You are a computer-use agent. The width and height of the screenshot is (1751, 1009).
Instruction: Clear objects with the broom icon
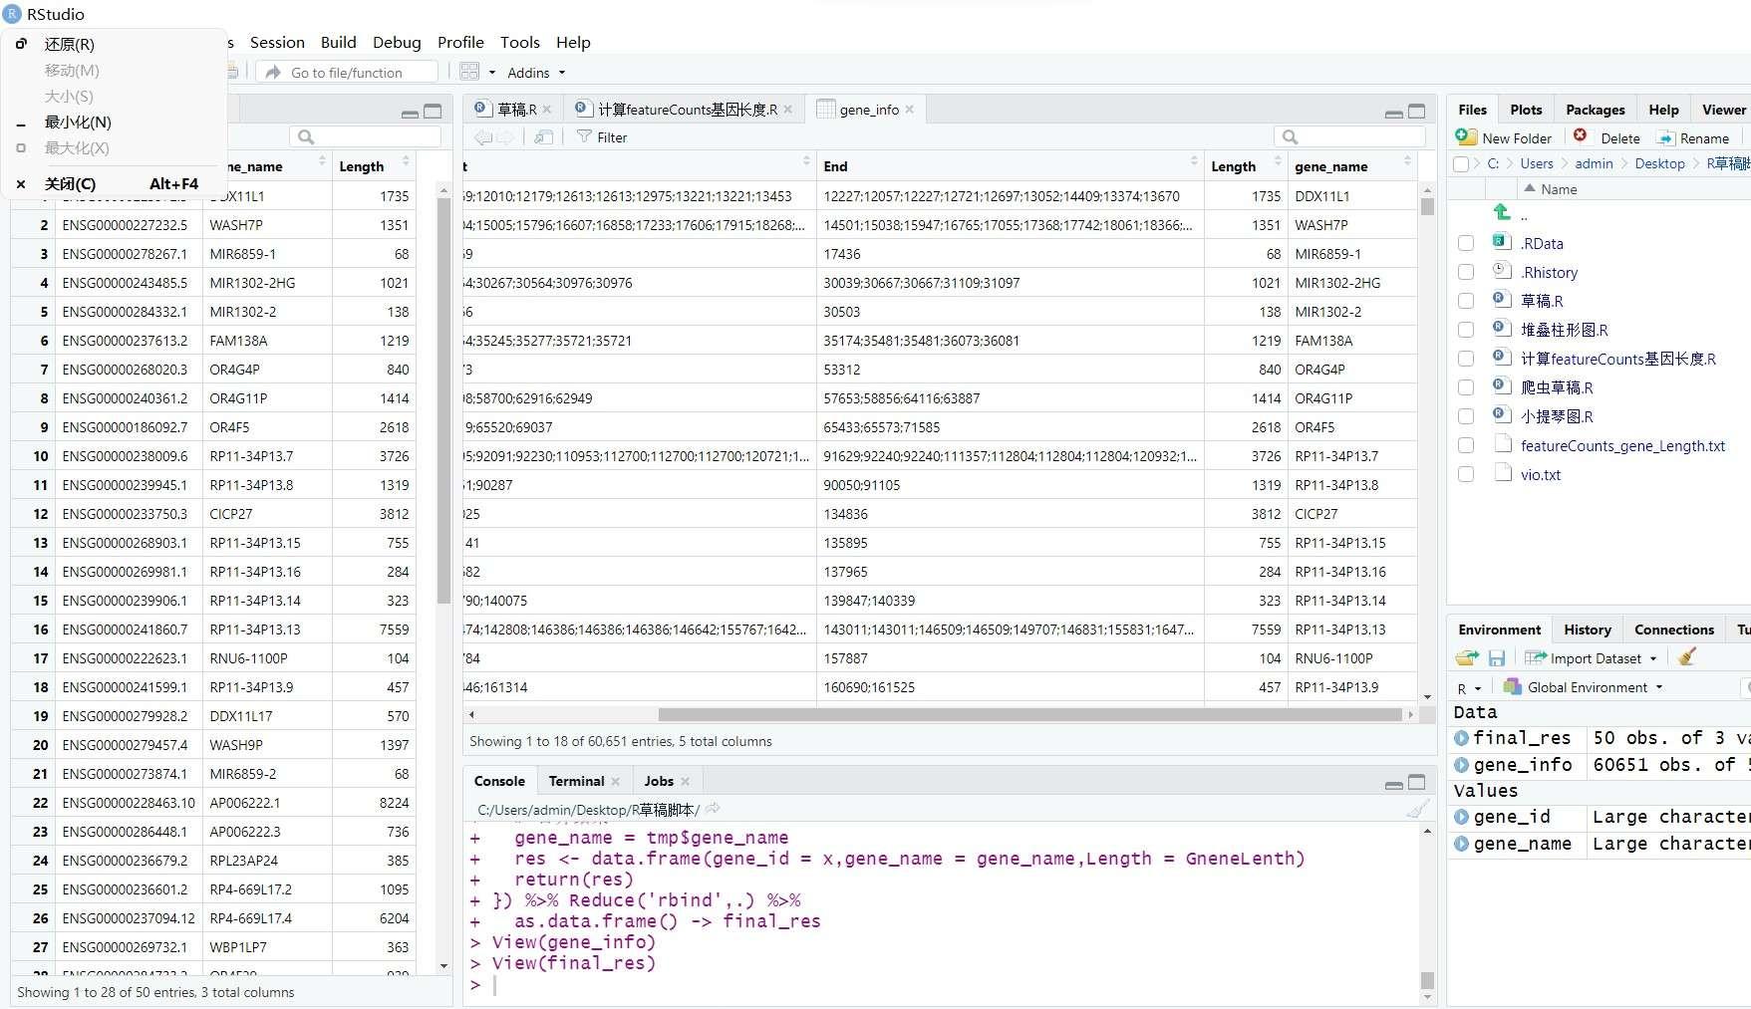(x=1685, y=657)
